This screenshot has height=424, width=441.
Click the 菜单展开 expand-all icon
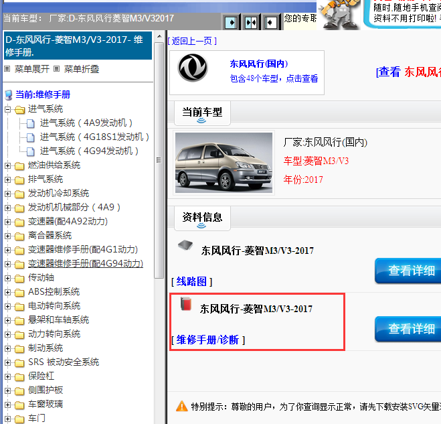pyautogui.click(x=7, y=69)
